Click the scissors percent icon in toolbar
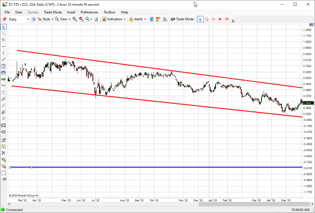 pos(165,19)
